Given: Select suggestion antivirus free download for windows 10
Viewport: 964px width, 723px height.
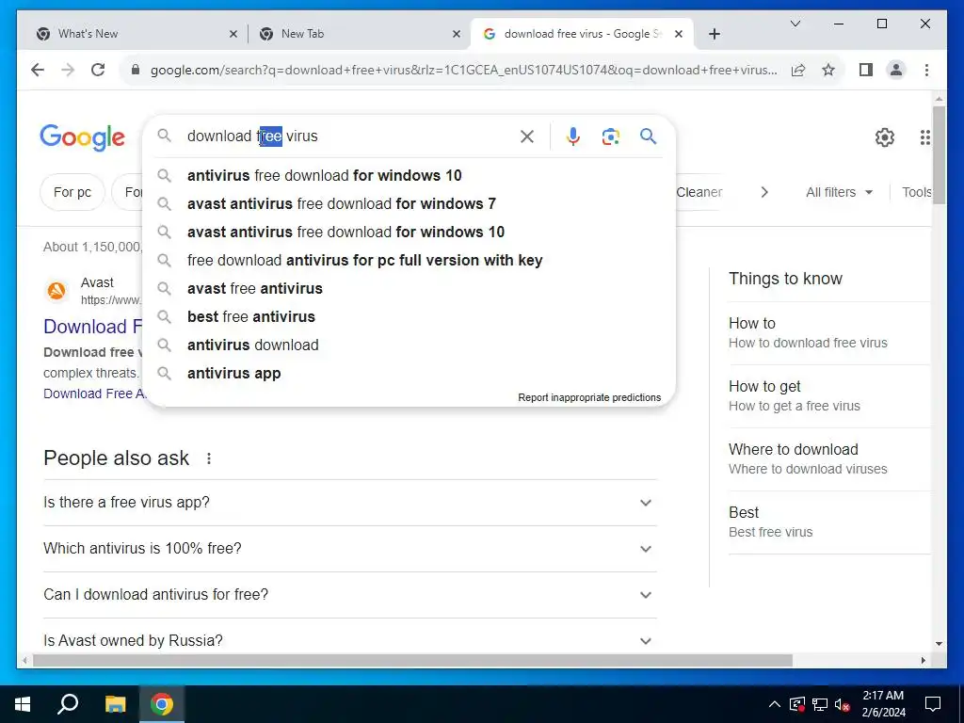Looking at the screenshot, I should tap(410, 176).
